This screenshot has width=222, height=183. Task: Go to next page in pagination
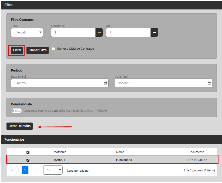[31, 170]
